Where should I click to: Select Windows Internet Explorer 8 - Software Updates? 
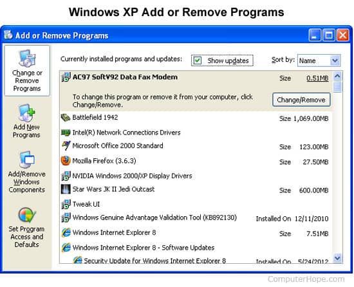[196, 248]
